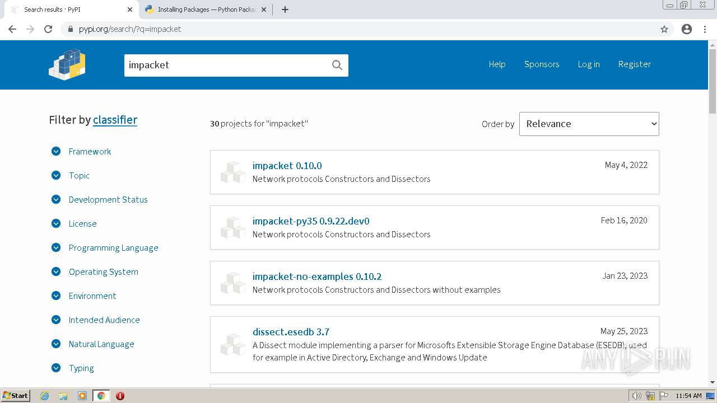Screen dimensions: 717x403
Task: Open a new tab with the plus icon
Action: [x=285, y=10]
